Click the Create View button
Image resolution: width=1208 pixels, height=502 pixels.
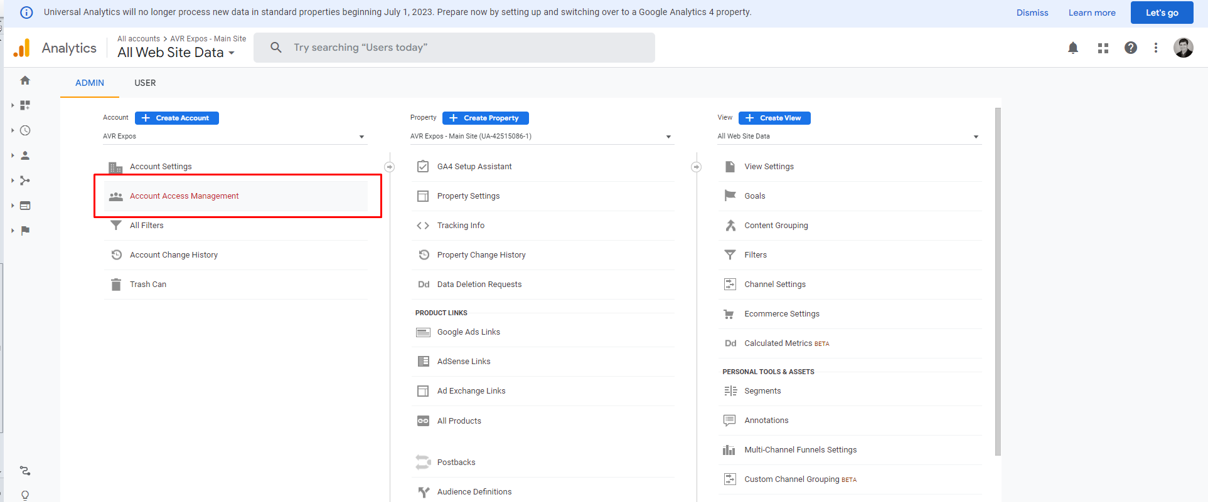(x=774, y=118)
